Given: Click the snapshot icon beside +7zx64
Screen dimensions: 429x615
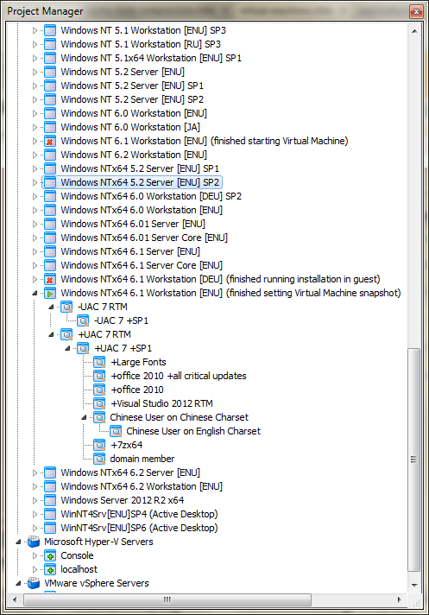Looking at the screenshot, I should pos(99,445).
